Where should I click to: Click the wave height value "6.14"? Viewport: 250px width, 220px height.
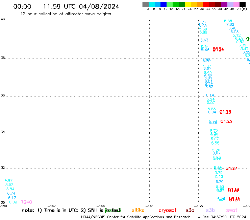coord(210,95)
